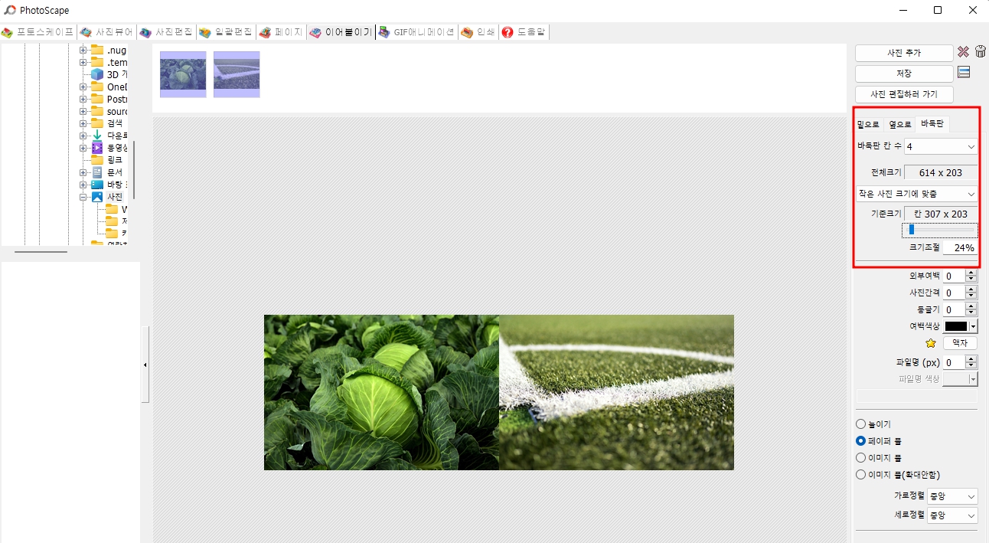This screenshot has width=989, height=543.
Task: Expand the .nug folder node
Action: point(83,50)
